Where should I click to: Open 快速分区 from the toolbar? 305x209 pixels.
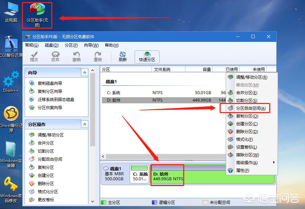(x=146, y=56)
